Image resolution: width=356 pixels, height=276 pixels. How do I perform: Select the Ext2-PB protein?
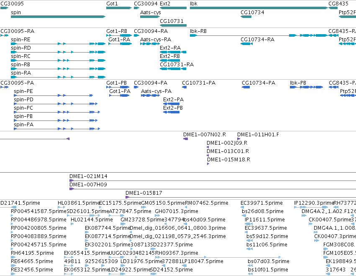pyautogui.click(x=171, y=112)
